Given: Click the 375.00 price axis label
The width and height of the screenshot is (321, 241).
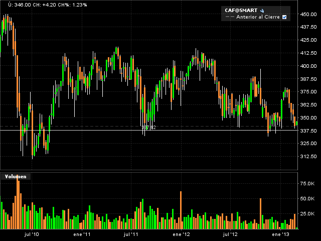Looking at the screenshot, I should [x=308, y=92].
